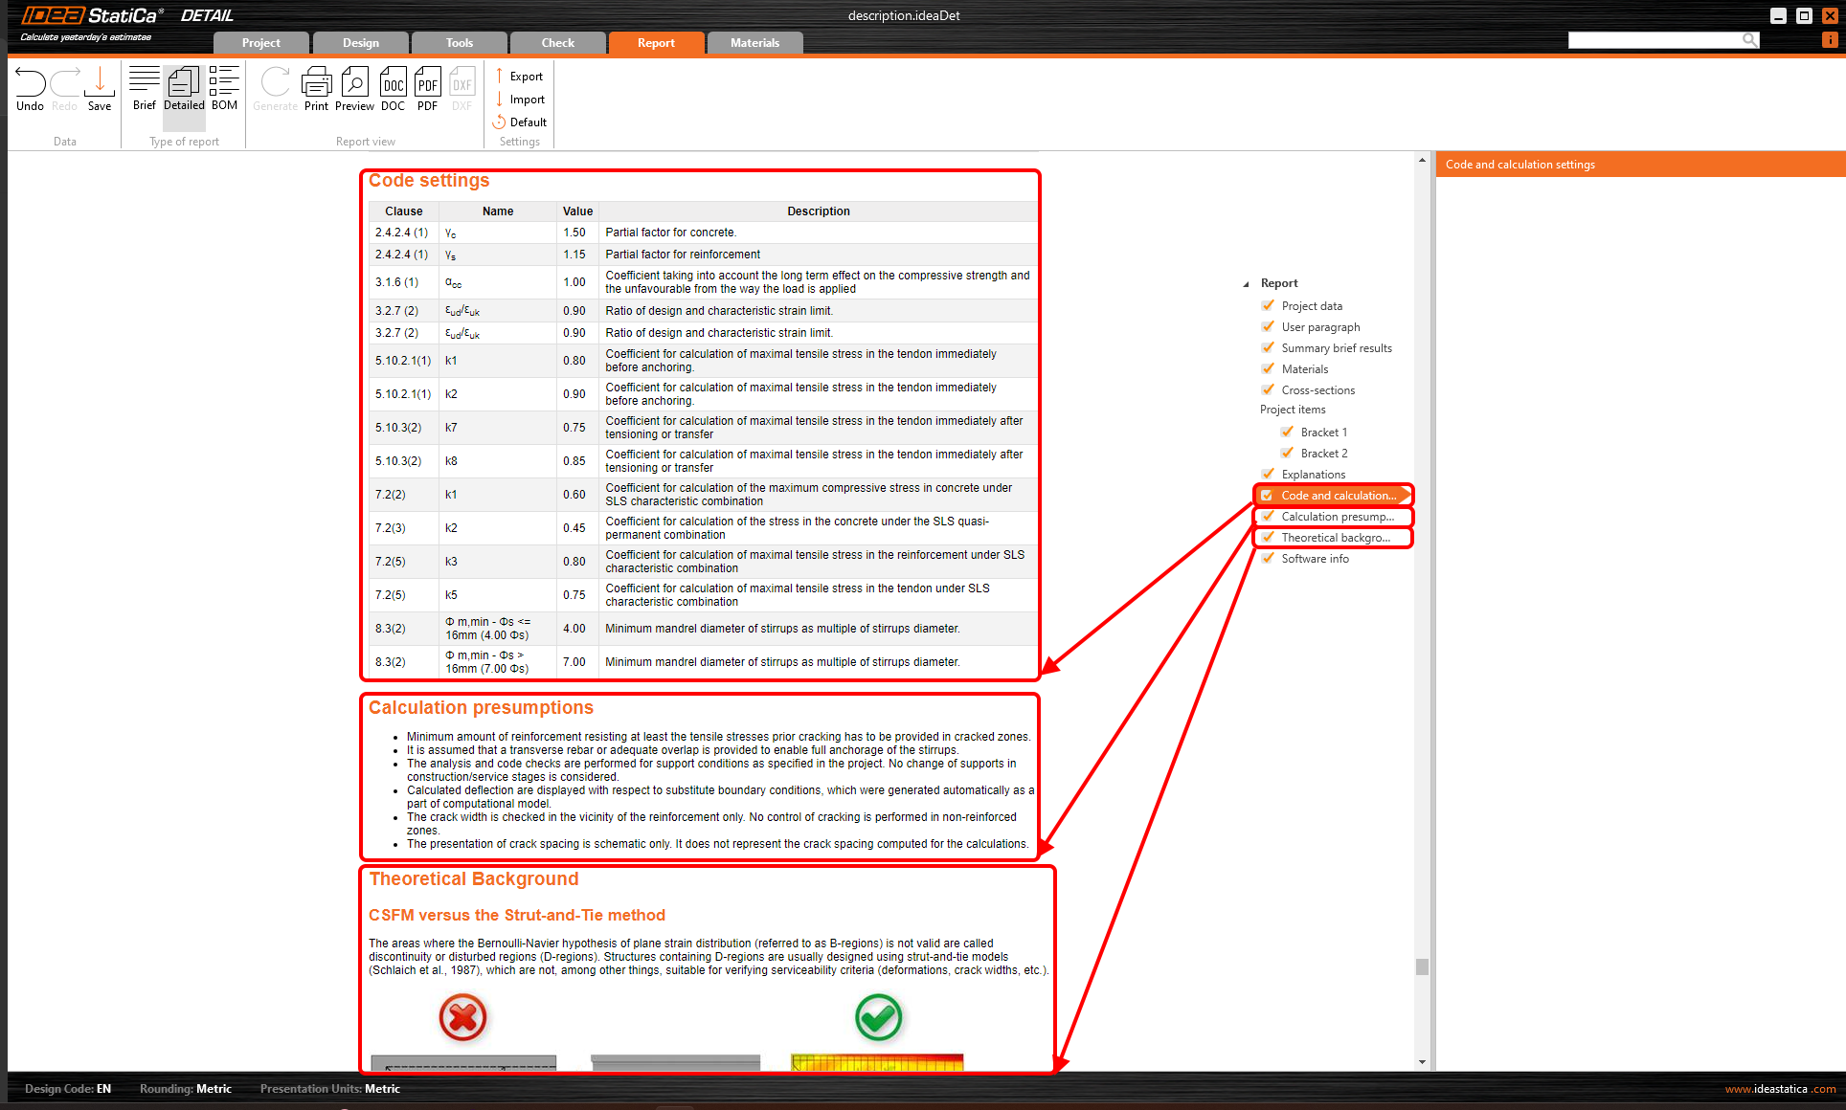The height and width of the screenshot is (1110, 1846).
Task: Select the BOM report type
Action: 224,84
